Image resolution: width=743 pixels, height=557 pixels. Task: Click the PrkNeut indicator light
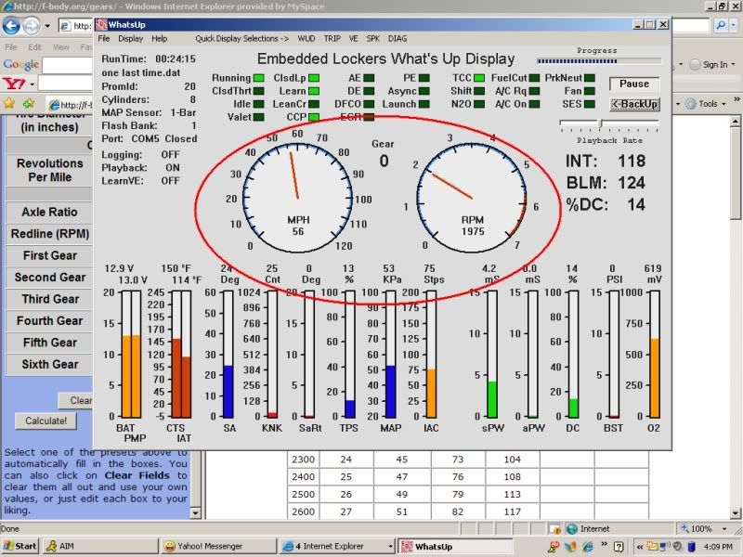(590, 78)
